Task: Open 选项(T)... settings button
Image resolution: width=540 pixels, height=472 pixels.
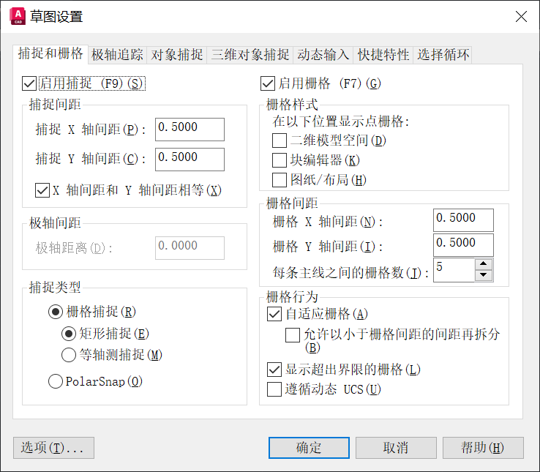Action: (x=53, y=448)
